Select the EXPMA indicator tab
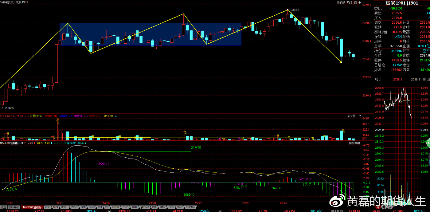The height and width of the screenshot is (212, 430). tap(191, 207)
